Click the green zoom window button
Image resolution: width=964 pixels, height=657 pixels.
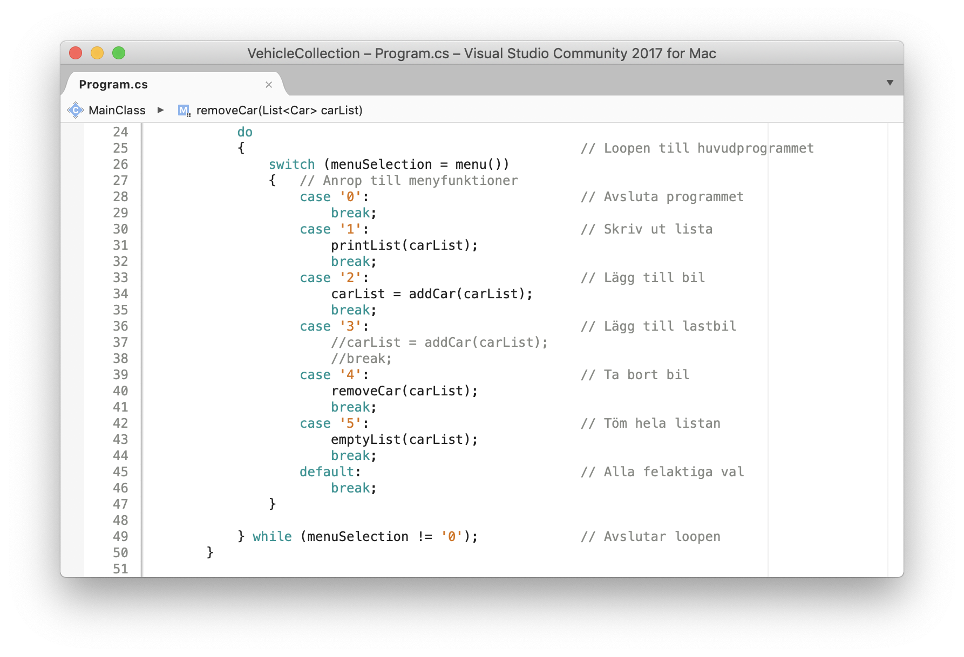point(119,53)
